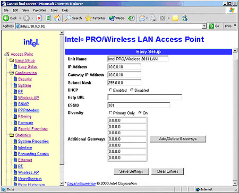Open the View menu
Viewport: 239px width, 193px height.
pyautogui.click(x=25, y=10)
